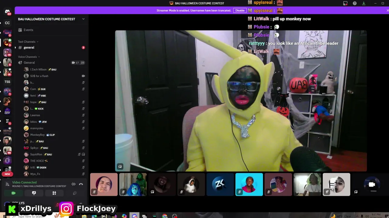Disconnect from the voice call
The image size is (389, 218).
tap(81, 184)
